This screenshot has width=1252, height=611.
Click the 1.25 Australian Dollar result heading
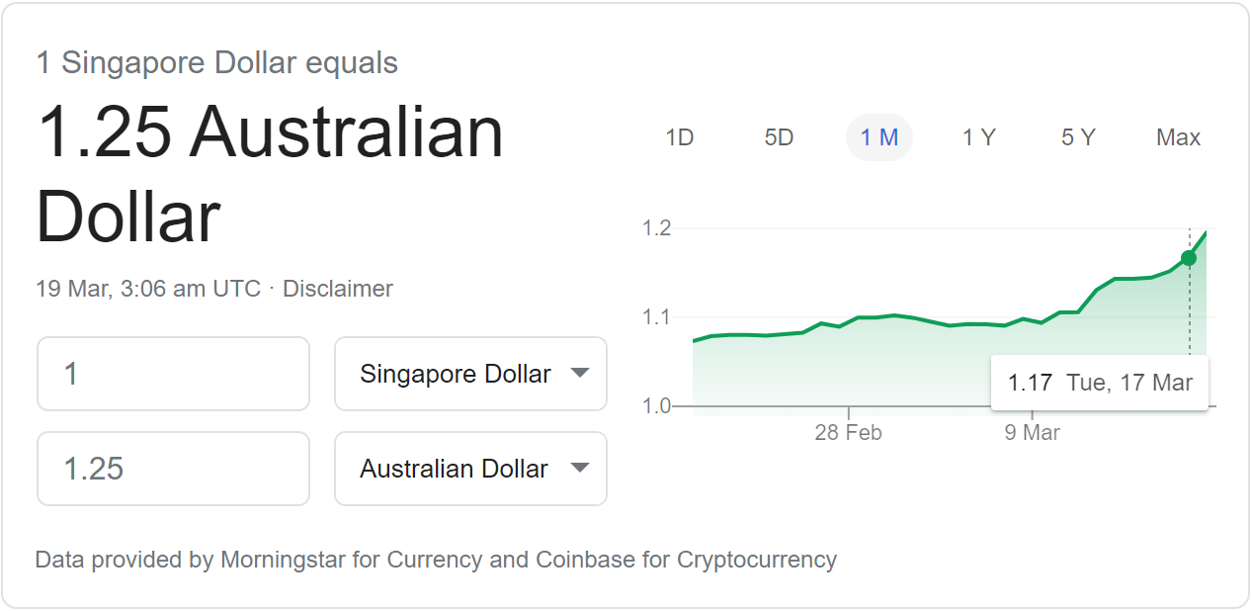[x=270, y=174]
